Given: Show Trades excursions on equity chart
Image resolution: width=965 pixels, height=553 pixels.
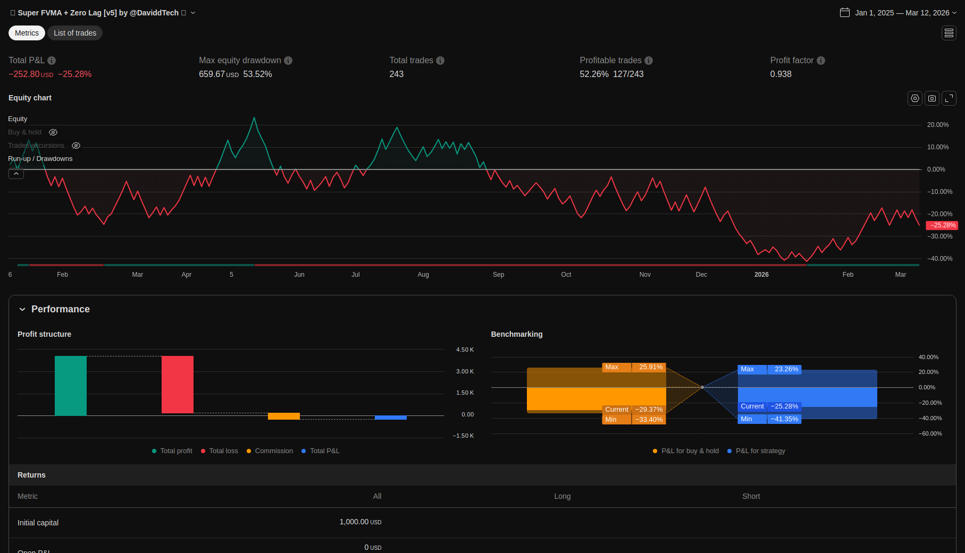Looking at the screenshot, I should coord(76,146).
